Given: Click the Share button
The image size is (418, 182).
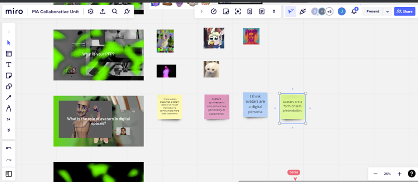Looking at the screenshot, I should [404, 12].
